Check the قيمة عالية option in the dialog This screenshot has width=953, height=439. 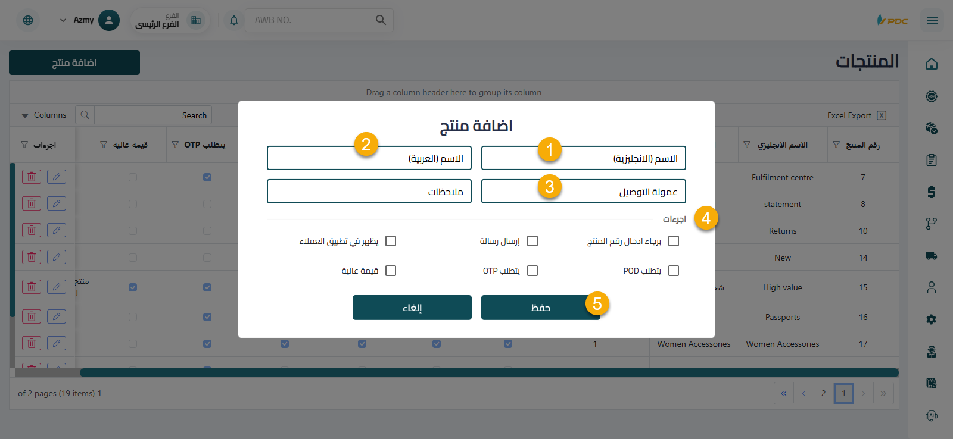coord(391,270)
